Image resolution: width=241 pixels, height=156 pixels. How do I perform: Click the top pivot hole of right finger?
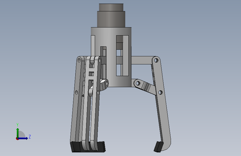pyautogui.click(x=156, y=60)
